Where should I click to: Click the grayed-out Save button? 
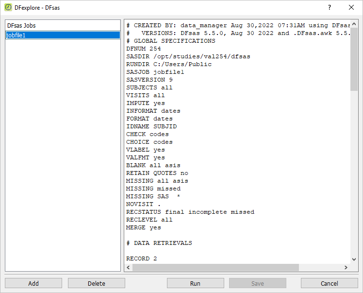click(x=258, y=283)
